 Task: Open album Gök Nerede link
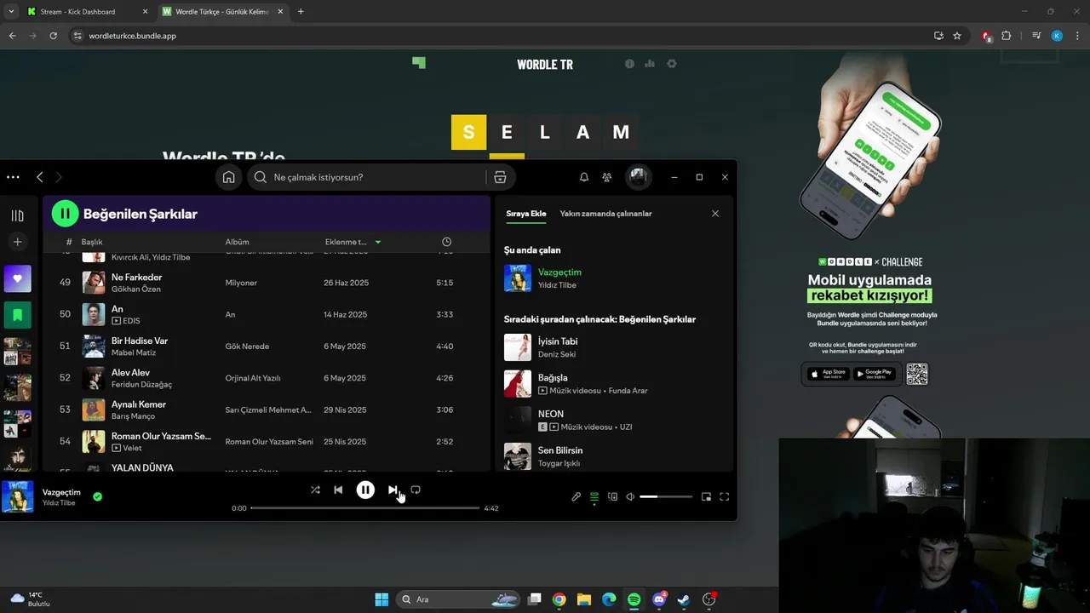click(x=247, y=347)
